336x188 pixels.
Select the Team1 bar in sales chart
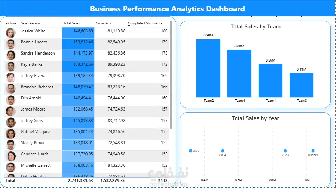(270, 81)
